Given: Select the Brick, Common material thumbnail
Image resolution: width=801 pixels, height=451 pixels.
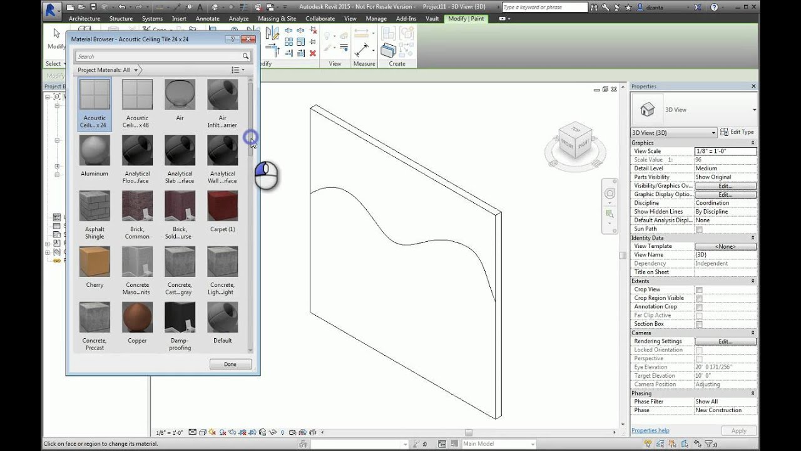Looking at the screenshot, I should coord(137,206).
